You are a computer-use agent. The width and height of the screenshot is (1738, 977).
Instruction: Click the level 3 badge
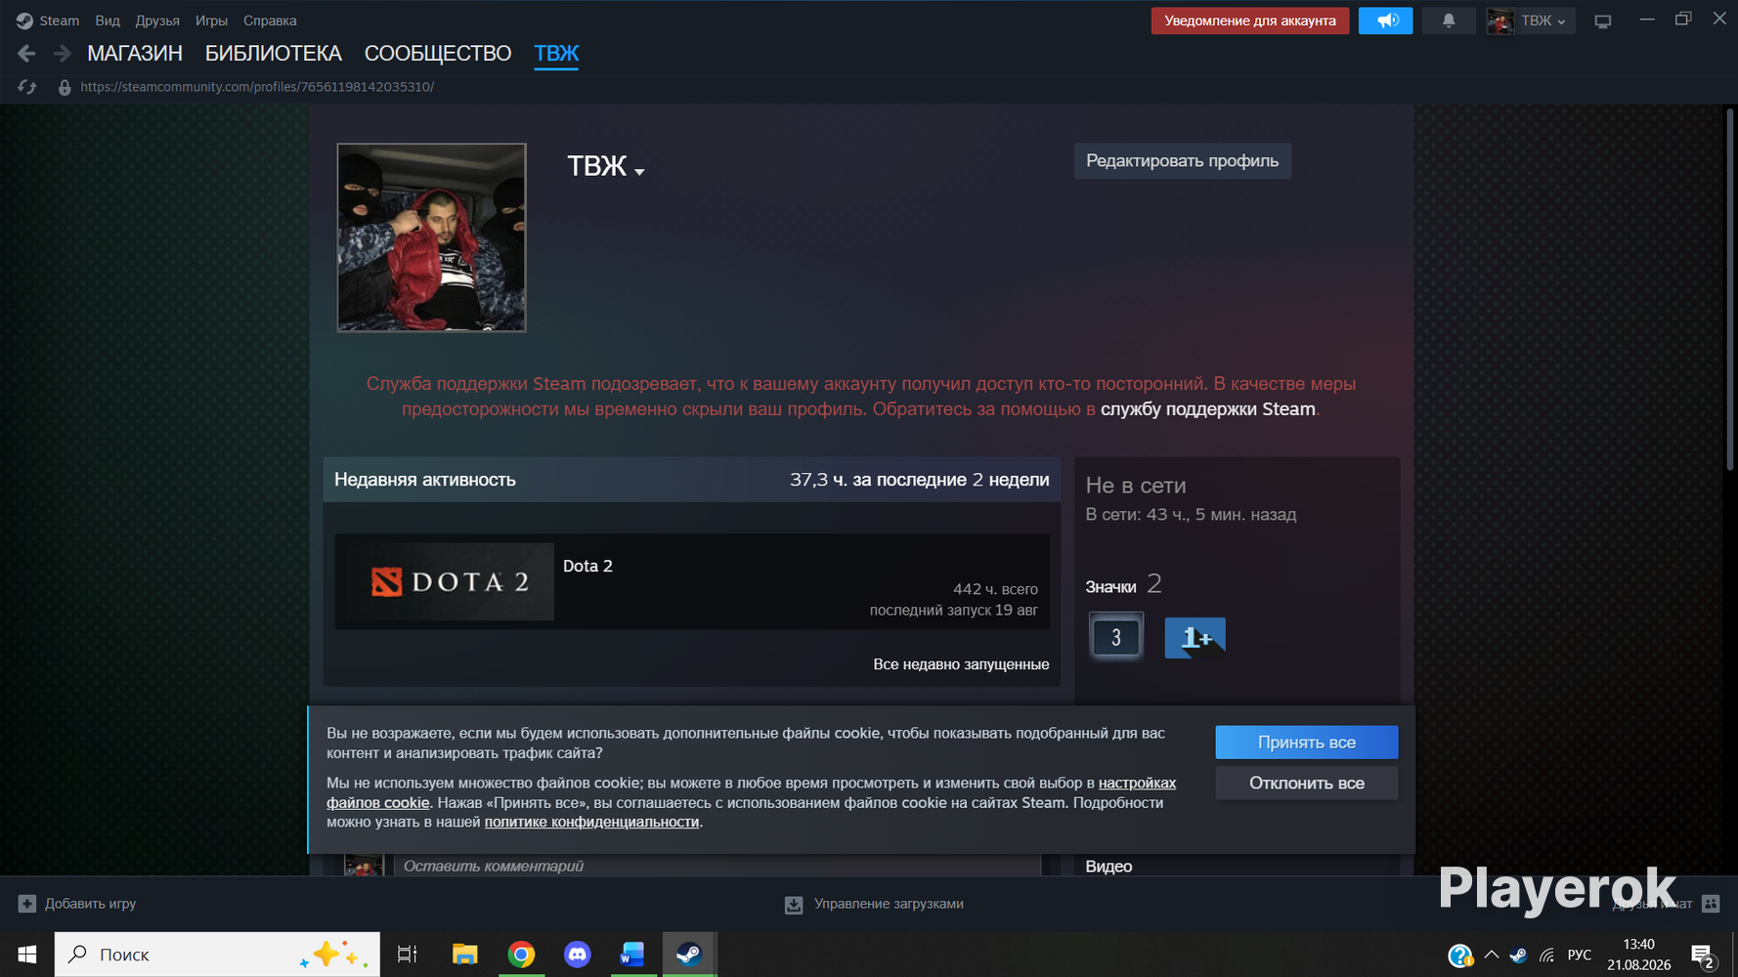pos(1115,637)
